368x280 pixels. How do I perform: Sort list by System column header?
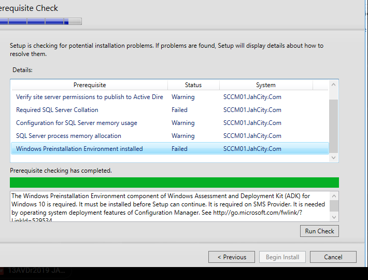(265, 85)
